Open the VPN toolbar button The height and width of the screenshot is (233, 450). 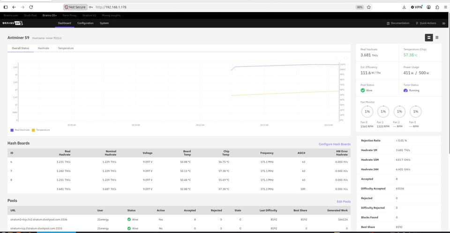pyautogui.click(x=417, y=7)
